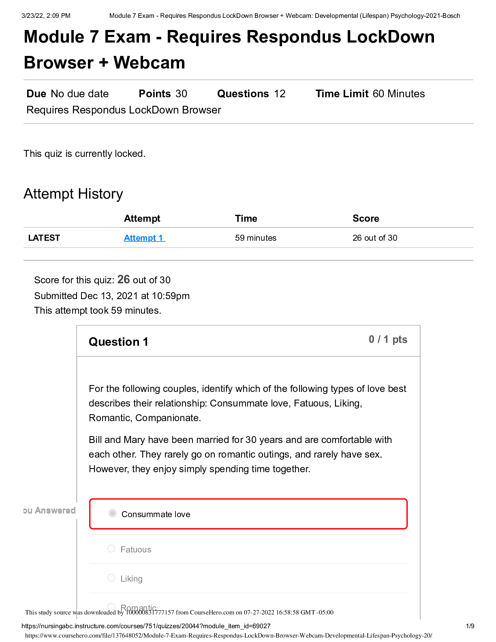Click the You Answered label
This screenshot has width=496, height=642.
tap(49, 511)
